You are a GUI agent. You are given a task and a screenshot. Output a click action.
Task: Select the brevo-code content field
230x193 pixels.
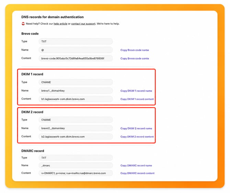(x=76, y=58)
